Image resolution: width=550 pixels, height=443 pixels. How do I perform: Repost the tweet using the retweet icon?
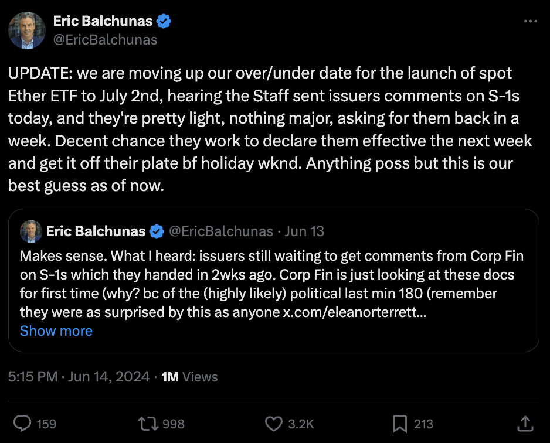[x=148, y=424]
